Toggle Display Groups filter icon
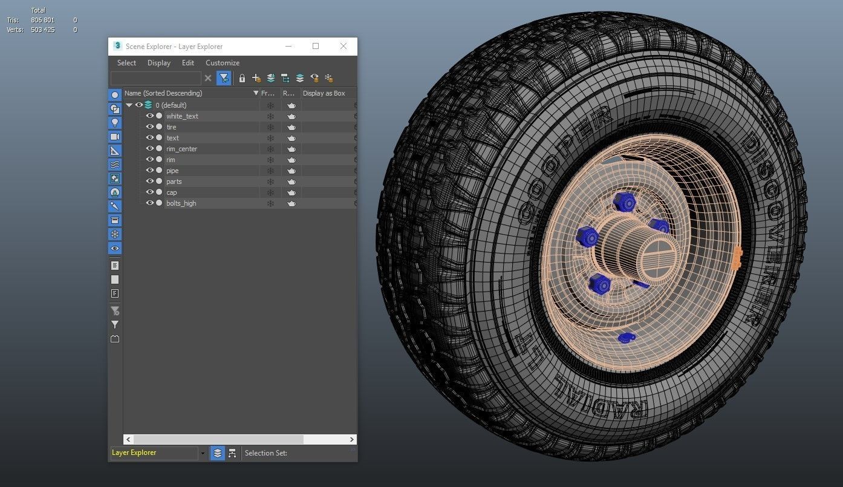This screenshot has height=487, width=843. pos(115,178)
